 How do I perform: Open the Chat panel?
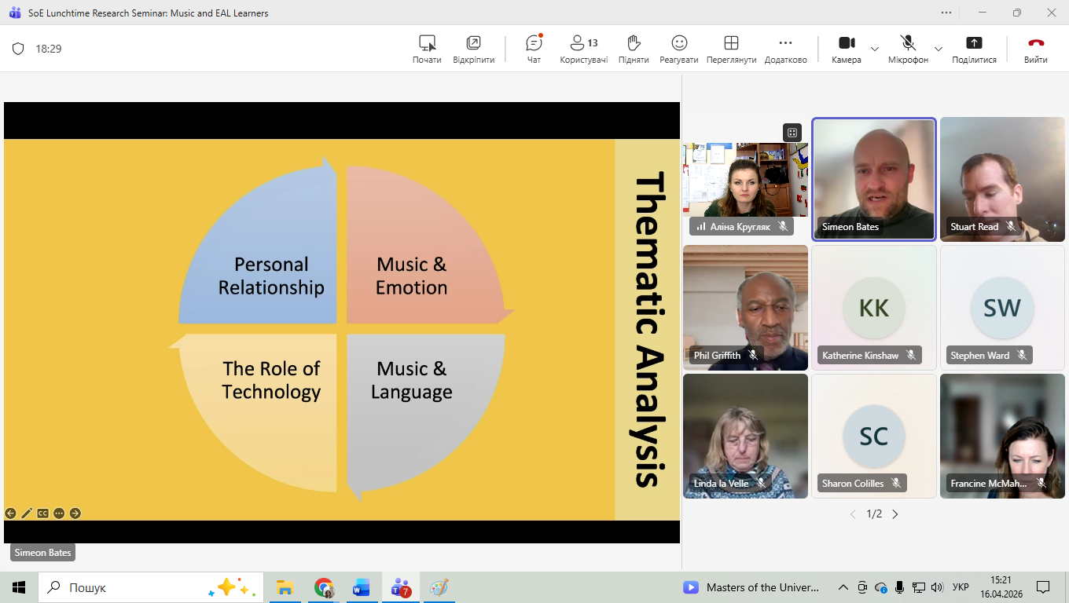coord(534,49)
